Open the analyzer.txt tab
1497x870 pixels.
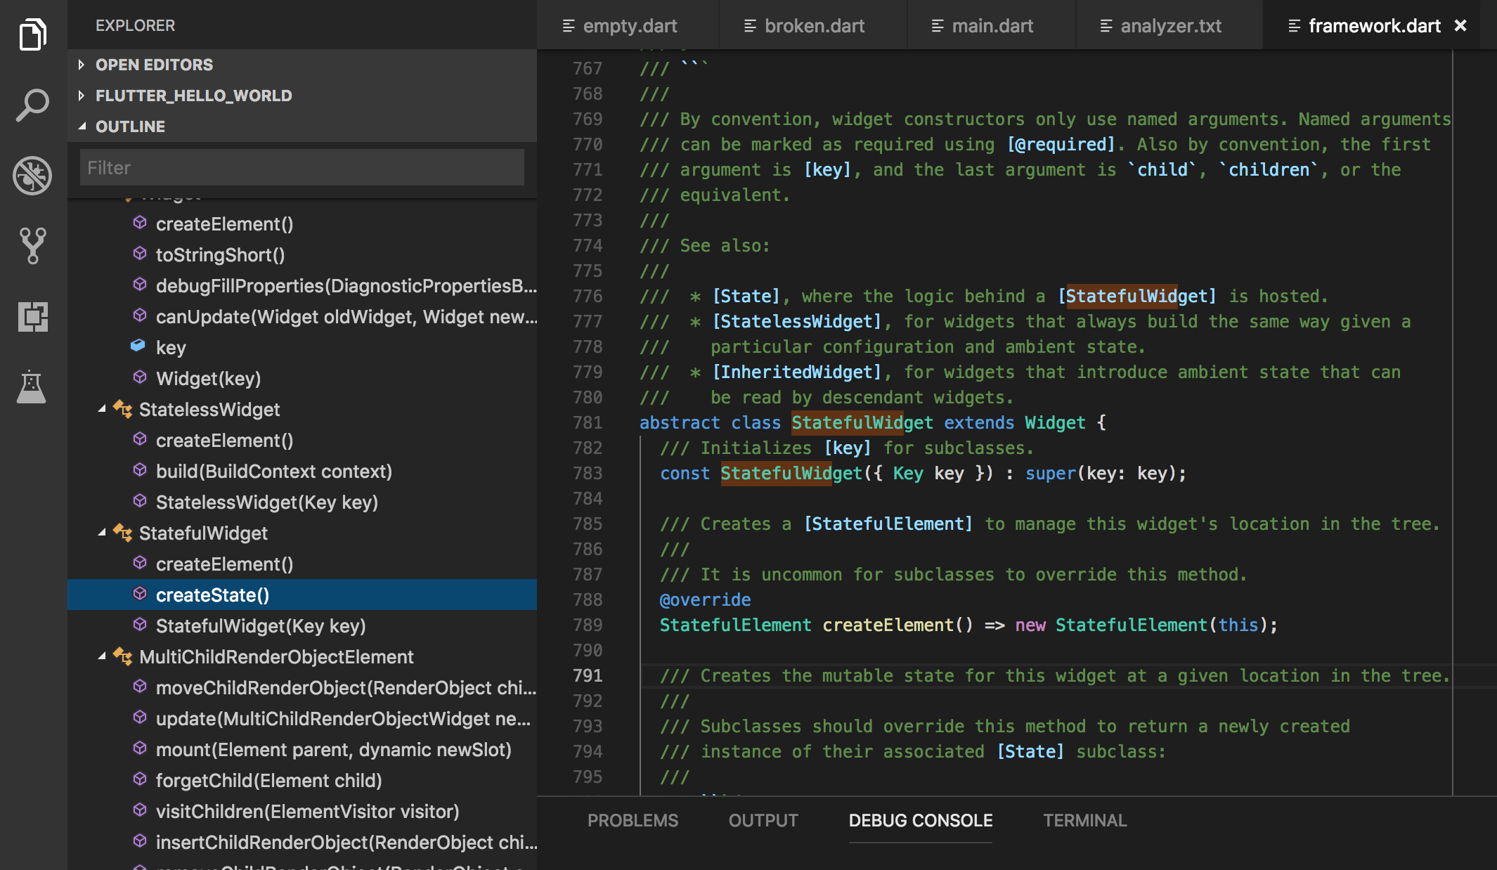[1171, 25]
